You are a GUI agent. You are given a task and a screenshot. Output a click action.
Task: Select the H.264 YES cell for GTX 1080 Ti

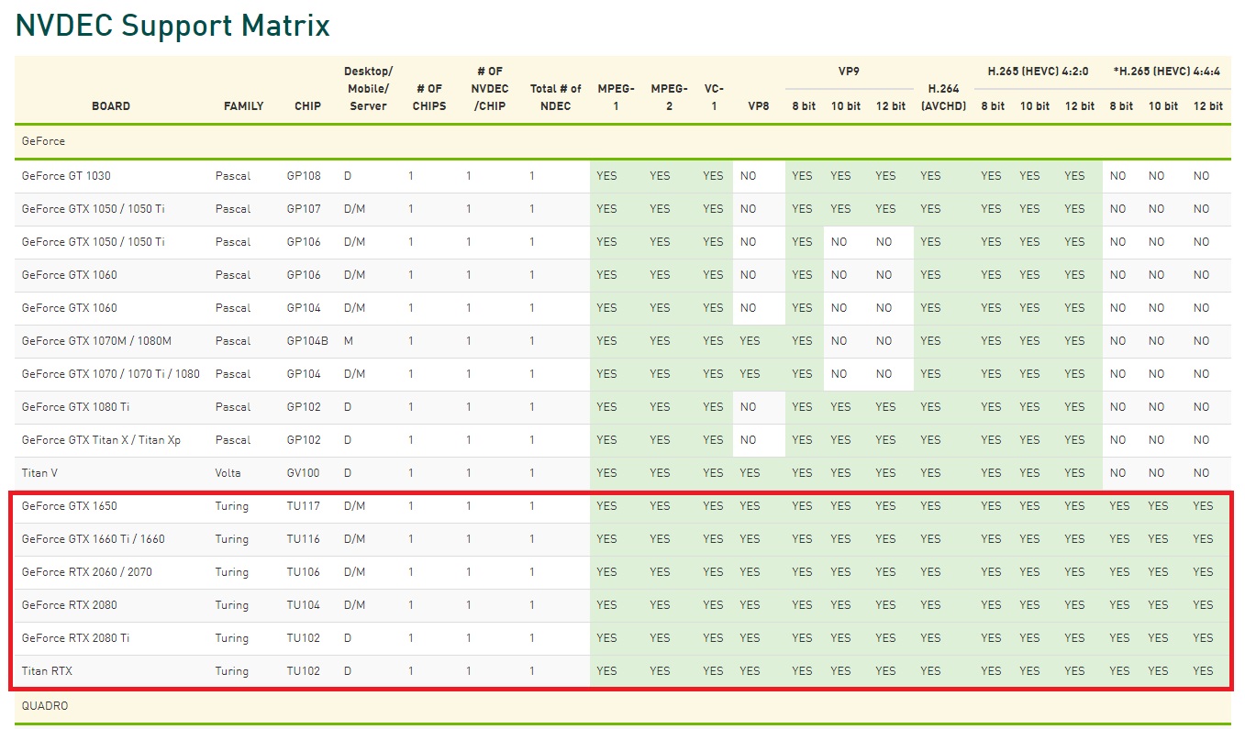(931, 407)
